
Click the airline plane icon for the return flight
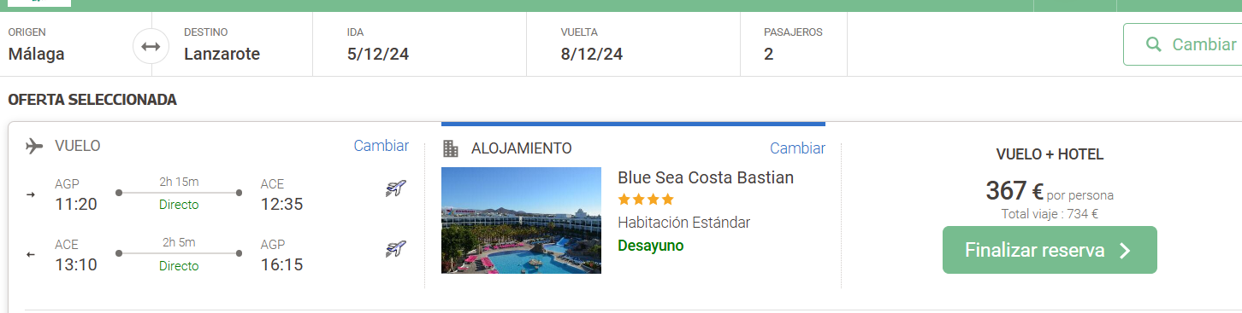(x=395, y=249)
